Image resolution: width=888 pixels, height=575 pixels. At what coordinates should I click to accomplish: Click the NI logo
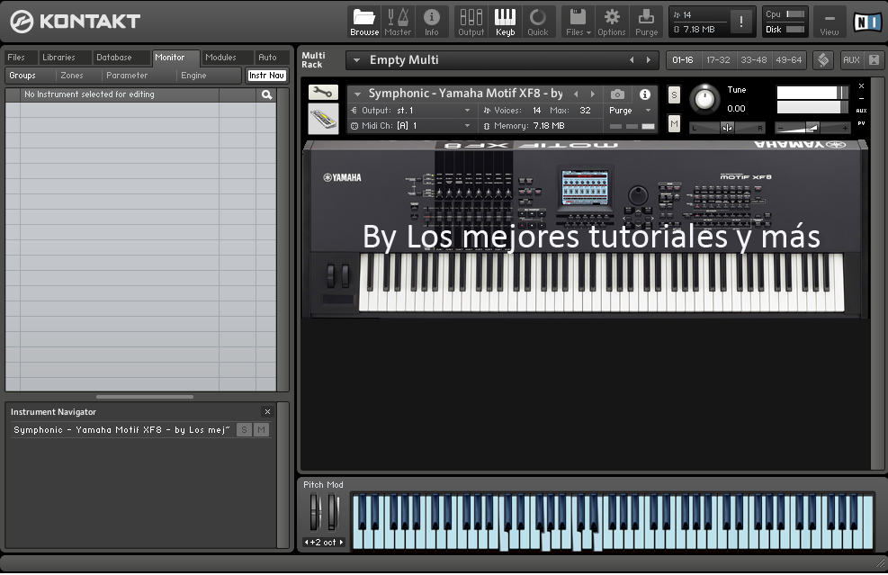867,22
